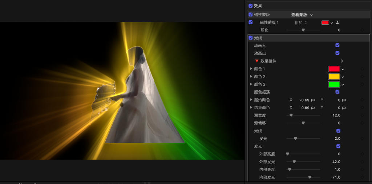This screenshot has height=184, width=372.
Task: Open the 效果控件 preset popup menu
Action: (341, 61)
